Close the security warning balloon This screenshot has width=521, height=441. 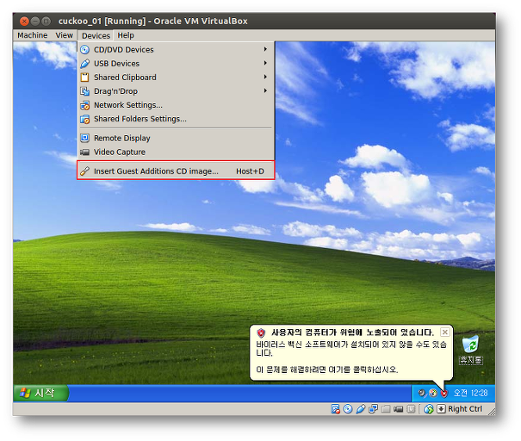pyautogui.click(x=445, y=332)
